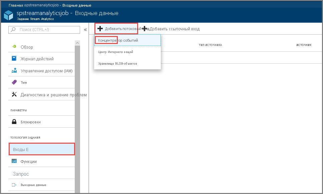
Task: Click the Выходные данные arrow icon
Action: click(x=14, y=185)
